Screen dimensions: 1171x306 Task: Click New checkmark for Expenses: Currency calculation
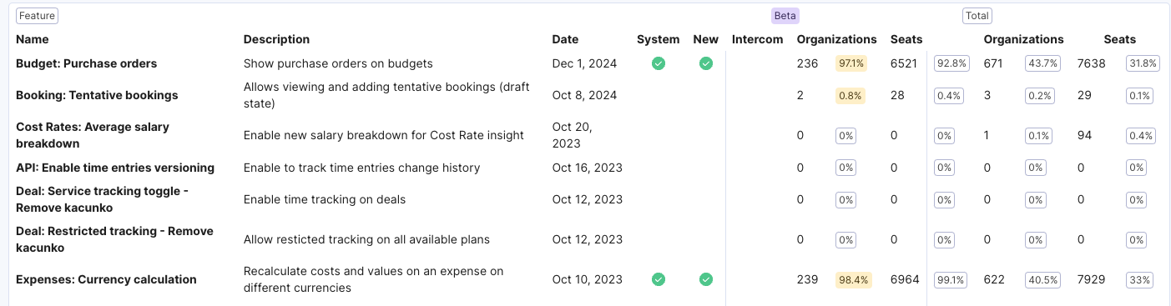pyautogui.click(x=706, y=279)
